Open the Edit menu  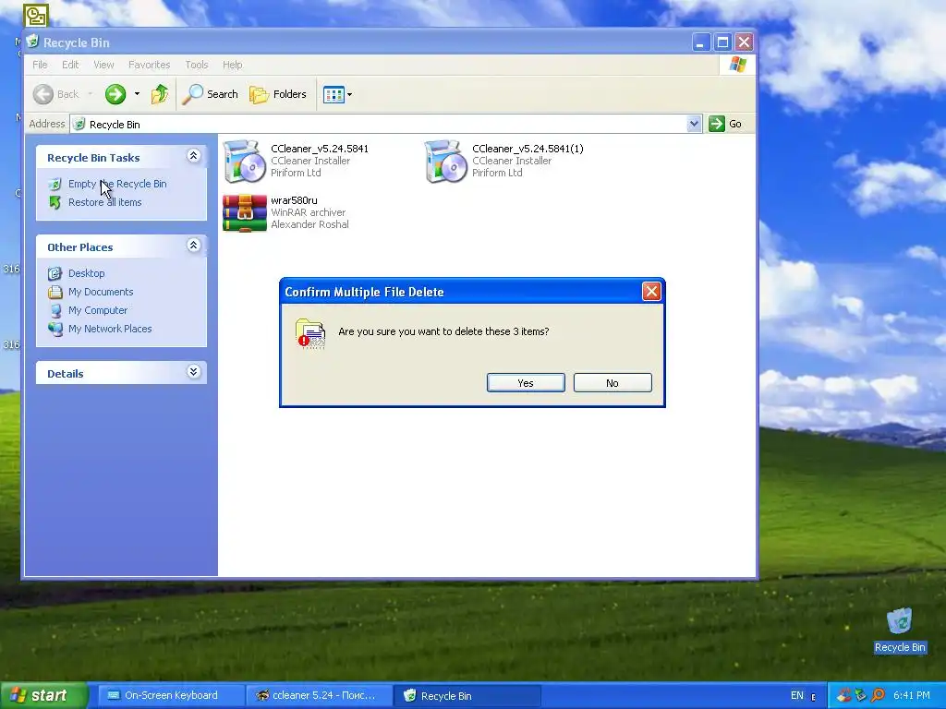(70, 65)
